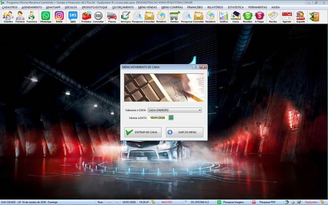Open the Gráfico chart icon
Viewport: 328px width, 205px height.
click(x=223, y=16)
